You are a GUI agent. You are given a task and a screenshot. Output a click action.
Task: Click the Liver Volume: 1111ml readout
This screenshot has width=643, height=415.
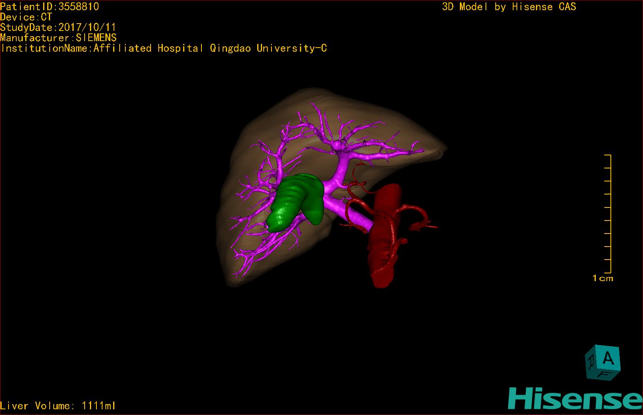[58, 406]
